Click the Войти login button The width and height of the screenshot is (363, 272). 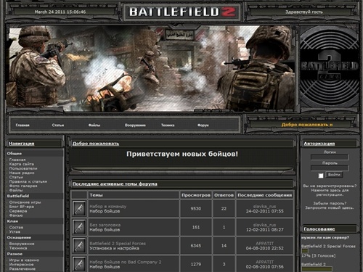[x=334, y=175]
